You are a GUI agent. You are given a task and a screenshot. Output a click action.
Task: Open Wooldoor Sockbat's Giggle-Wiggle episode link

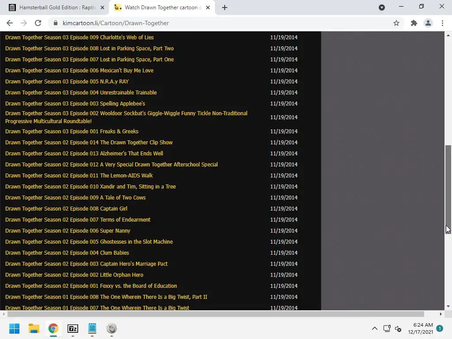point(126,117)
